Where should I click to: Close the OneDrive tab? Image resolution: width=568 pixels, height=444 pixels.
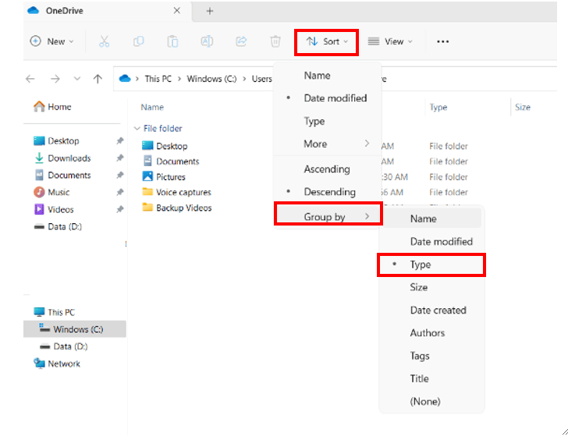(x=177, y=10)
